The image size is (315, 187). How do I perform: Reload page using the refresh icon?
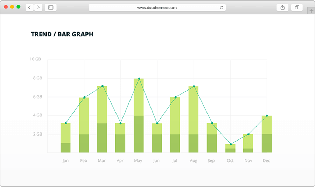click(222, 7)
